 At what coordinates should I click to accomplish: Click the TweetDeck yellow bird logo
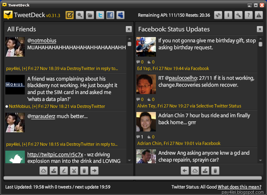tap(8, 15)
